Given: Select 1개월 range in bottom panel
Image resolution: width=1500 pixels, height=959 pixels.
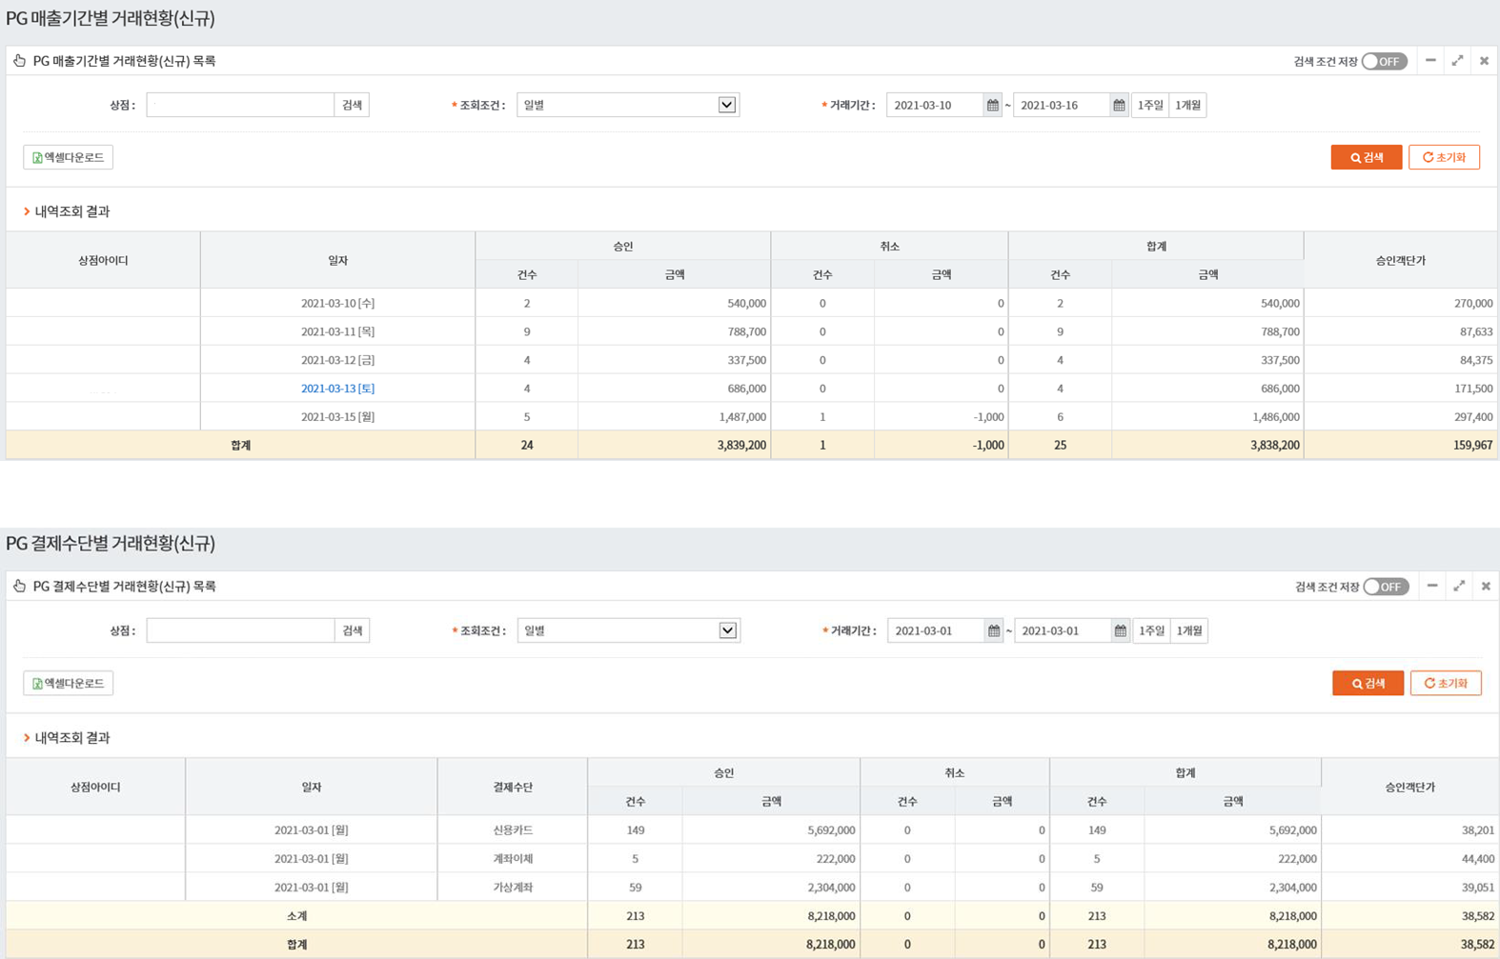Looking at the screenshot, I should click(1189, 630).
